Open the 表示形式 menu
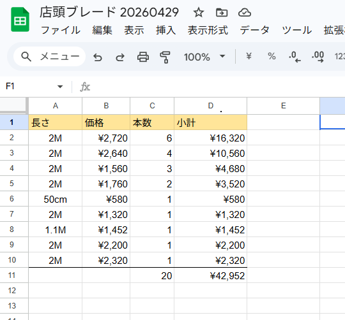This screenshot has width=345, height=320. (208, 31)
